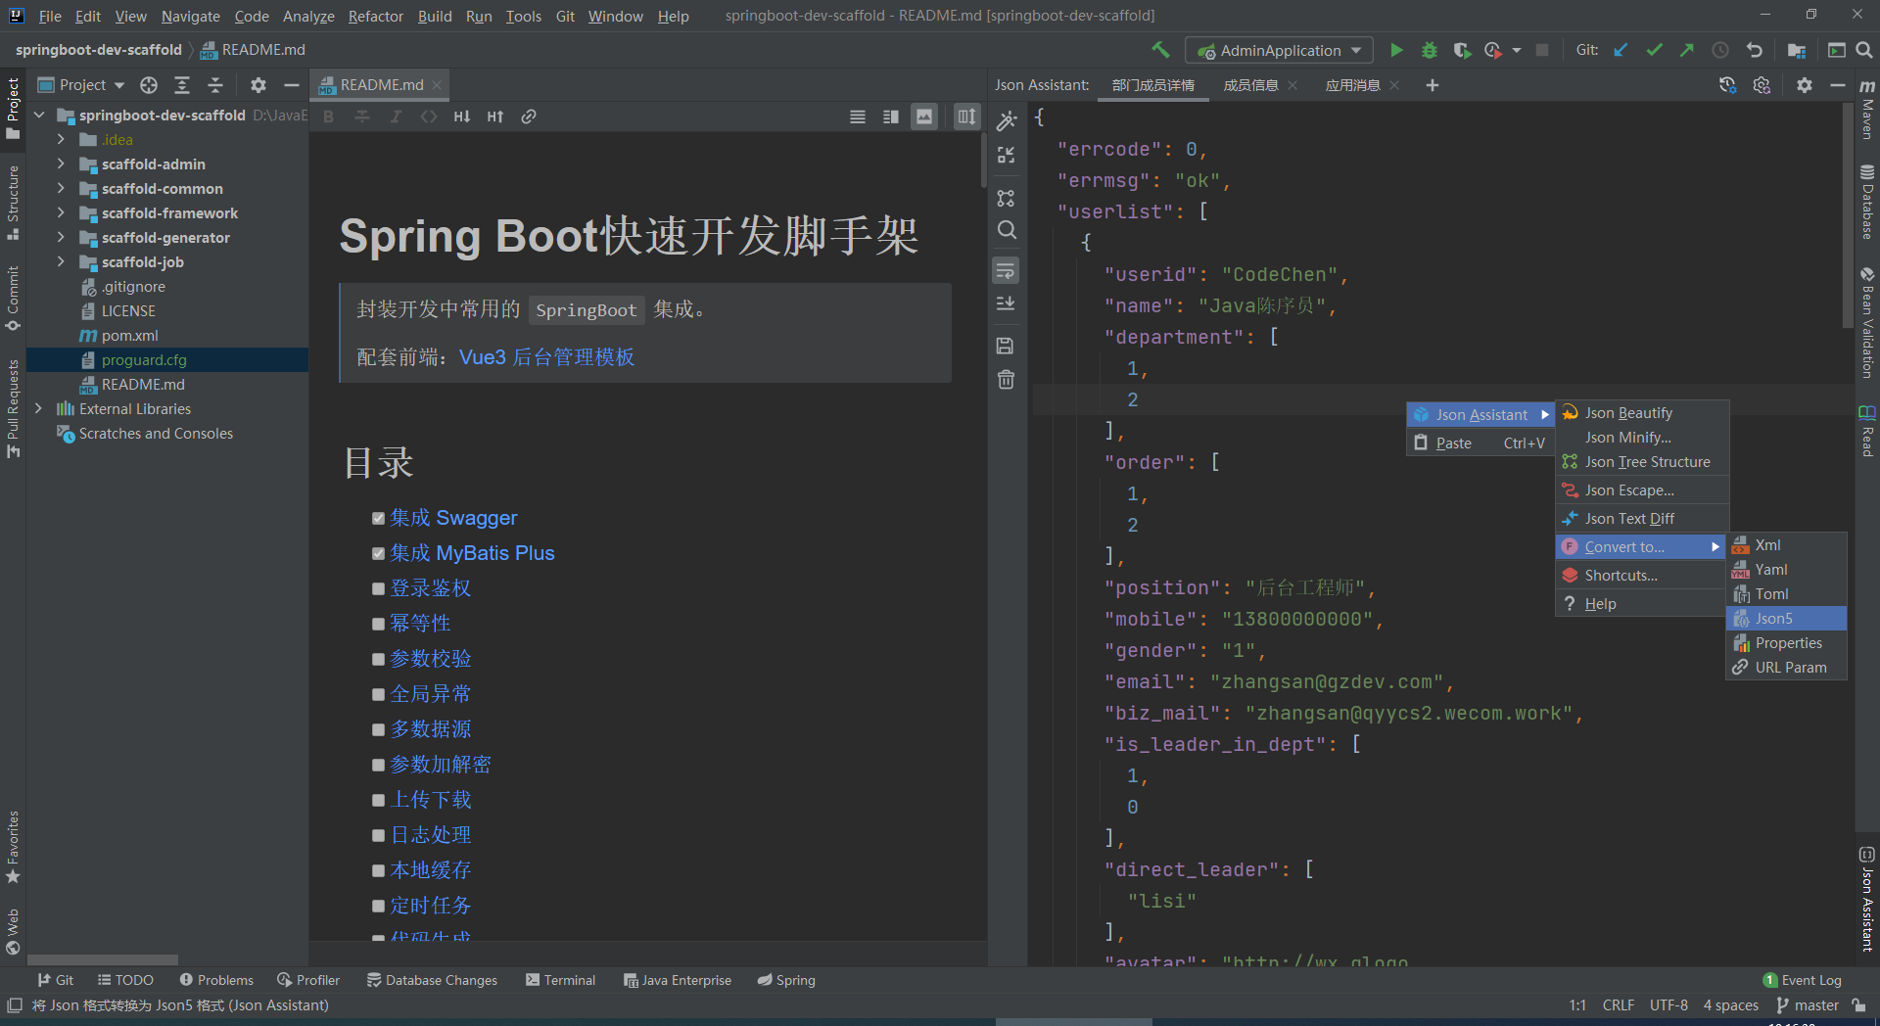Image resolution: width=1880 pixels, height=1026 pixels.
Task: Select Json5 in Convert to submenu
Action: [x=1773, y=619]
